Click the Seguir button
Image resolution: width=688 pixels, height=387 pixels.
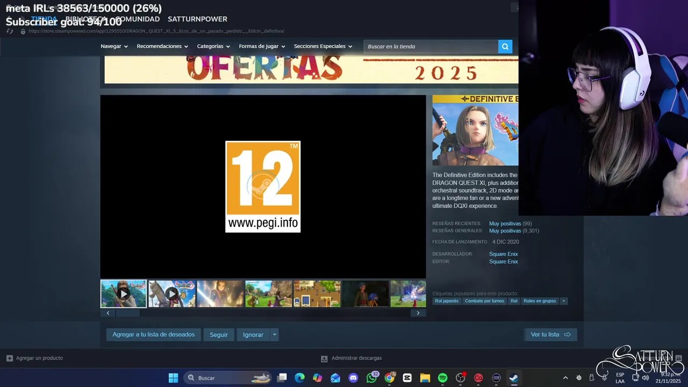(x=219, y=334)
